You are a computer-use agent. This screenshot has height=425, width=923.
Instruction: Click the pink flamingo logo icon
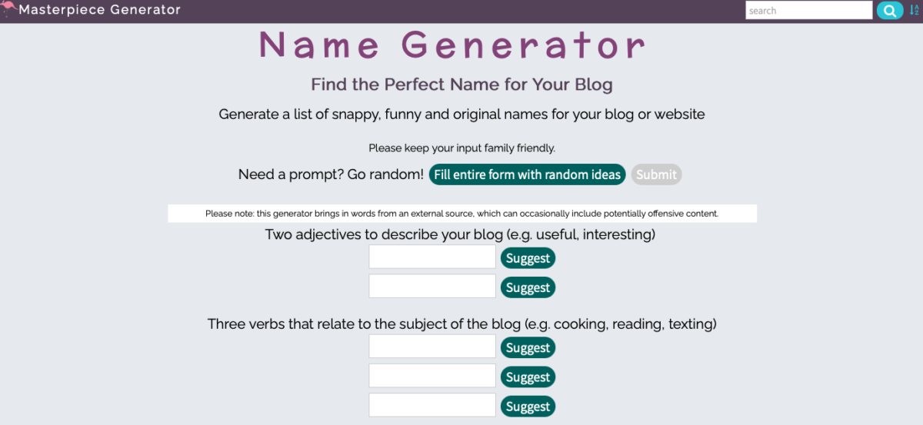pyautogui.click(x=8, y=9)
